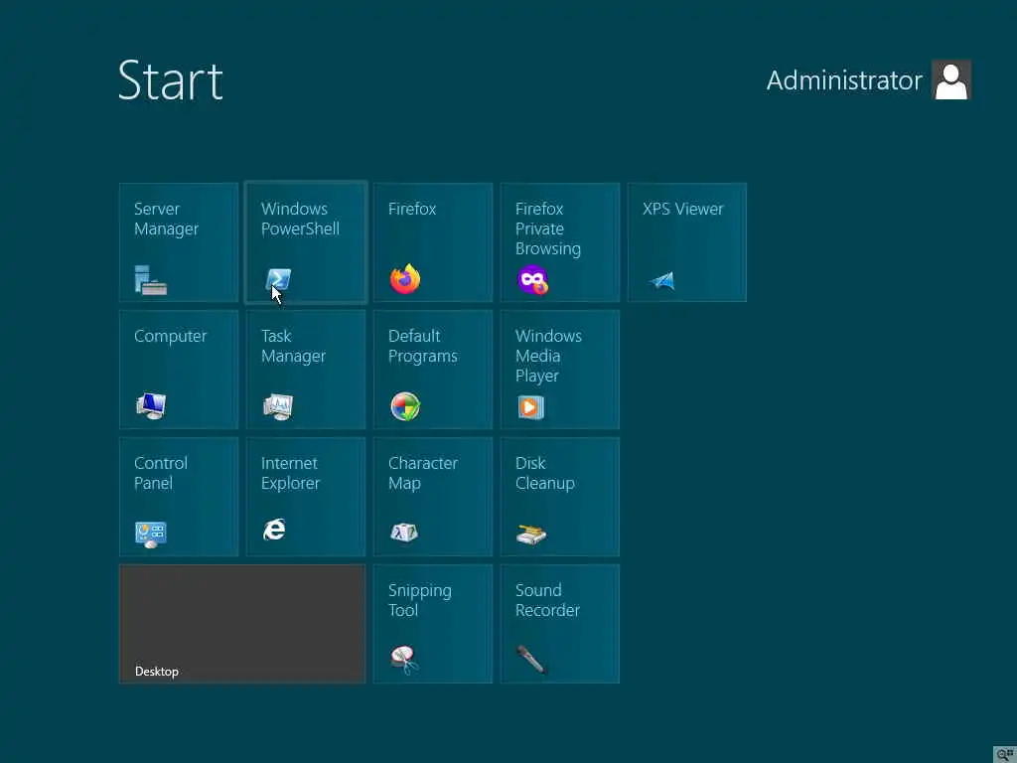Viewport: 1017px width, 763px height.
Task: Click the 'XPS Viewer' label text
Action: (x=683, y=209)
